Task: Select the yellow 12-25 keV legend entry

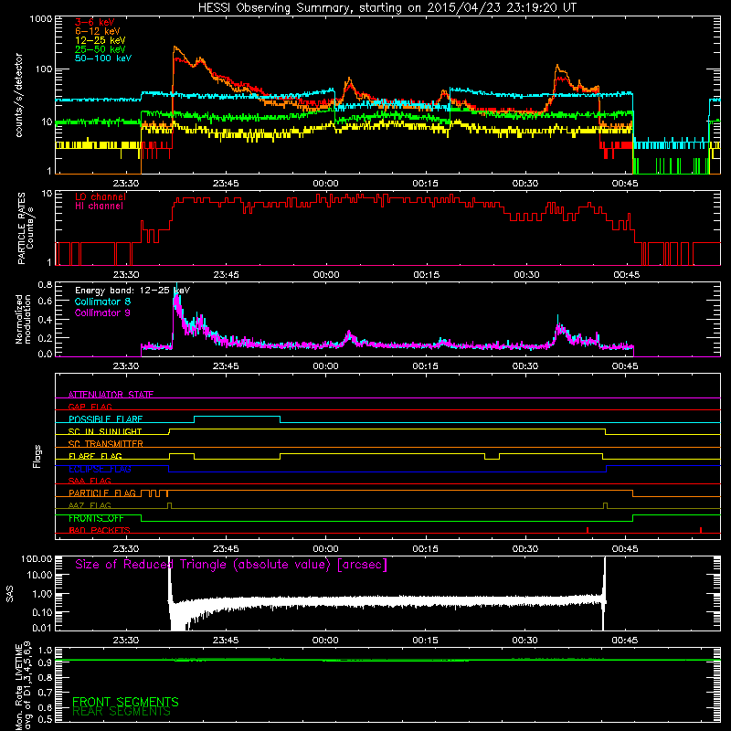Action: tap(101, 40)
